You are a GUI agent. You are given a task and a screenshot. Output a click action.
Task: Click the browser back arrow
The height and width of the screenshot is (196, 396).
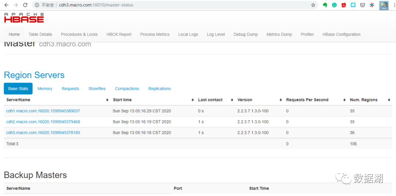(7, 5)
